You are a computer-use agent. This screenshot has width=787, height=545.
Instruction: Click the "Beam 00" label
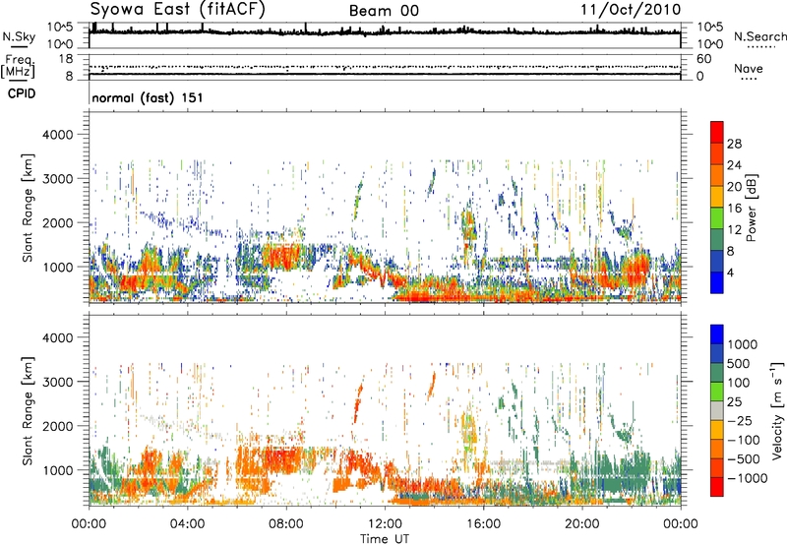[384, 11]
